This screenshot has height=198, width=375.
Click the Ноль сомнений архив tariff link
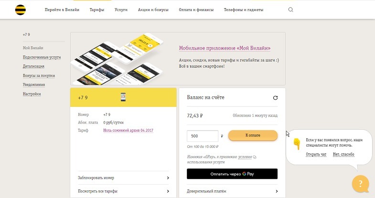(x=128, y=130)
